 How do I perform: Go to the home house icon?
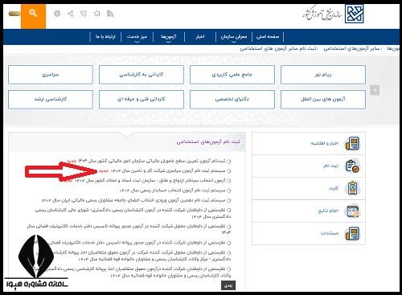[x=97, y=14]
